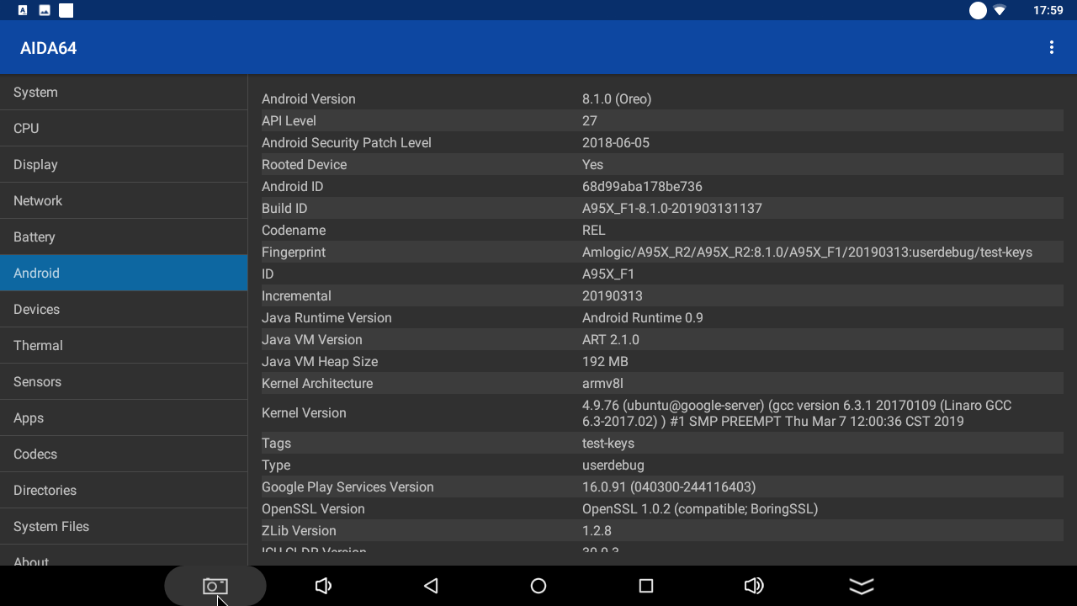The width and height of the screenshot is (1077, 606).
Task: Select the Android ID row label
Action: coord(293,187)
